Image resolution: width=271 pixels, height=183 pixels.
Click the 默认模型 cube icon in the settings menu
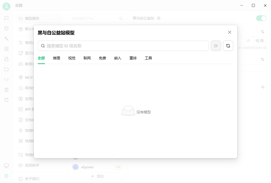pos(20,29)
